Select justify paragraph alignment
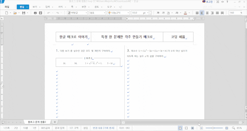Viewport: 247px width, 131px height. tap(197, 13)
